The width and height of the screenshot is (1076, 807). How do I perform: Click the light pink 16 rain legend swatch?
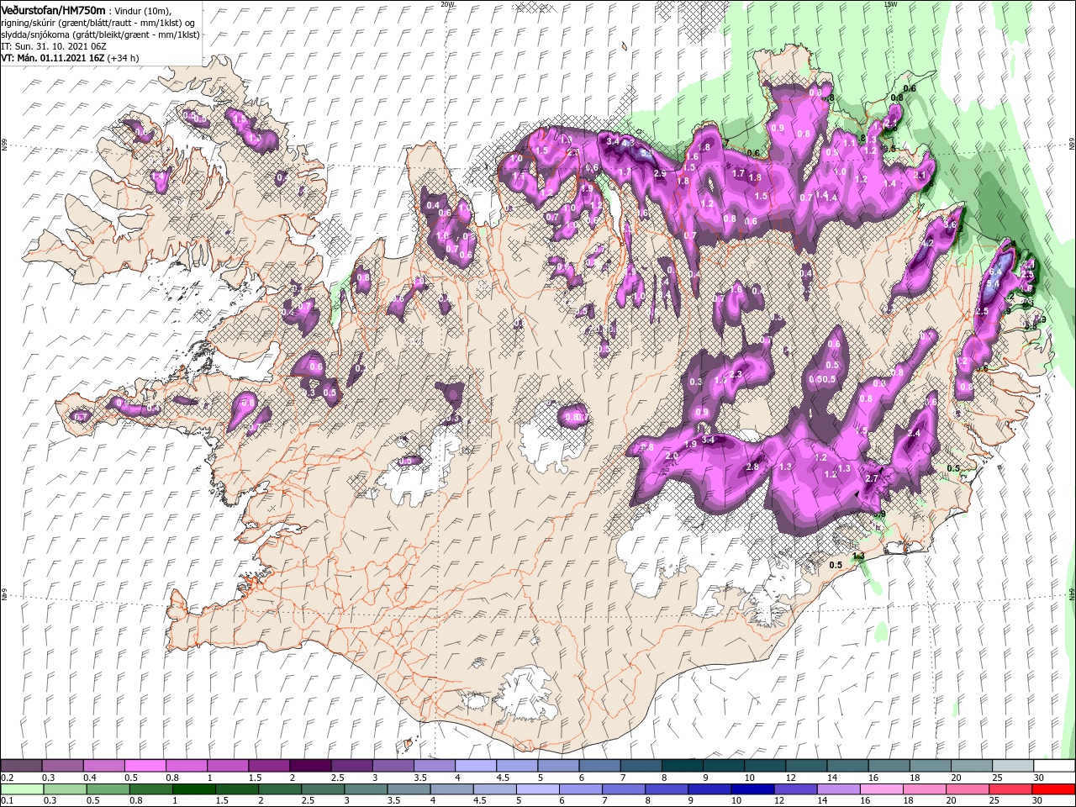tap(881, 789)
